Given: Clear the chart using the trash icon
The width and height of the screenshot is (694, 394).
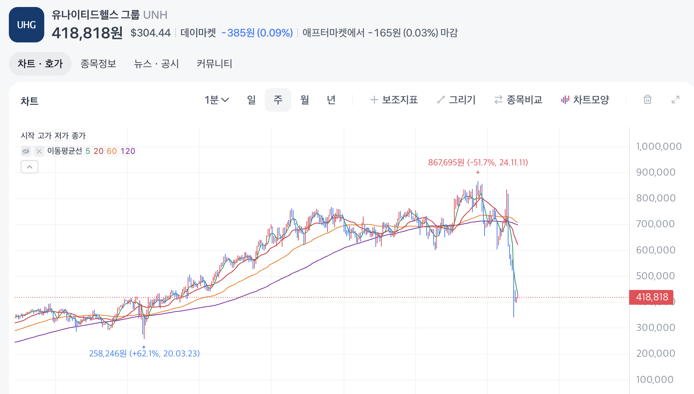Looking at the screenshot, I should 648,100.
